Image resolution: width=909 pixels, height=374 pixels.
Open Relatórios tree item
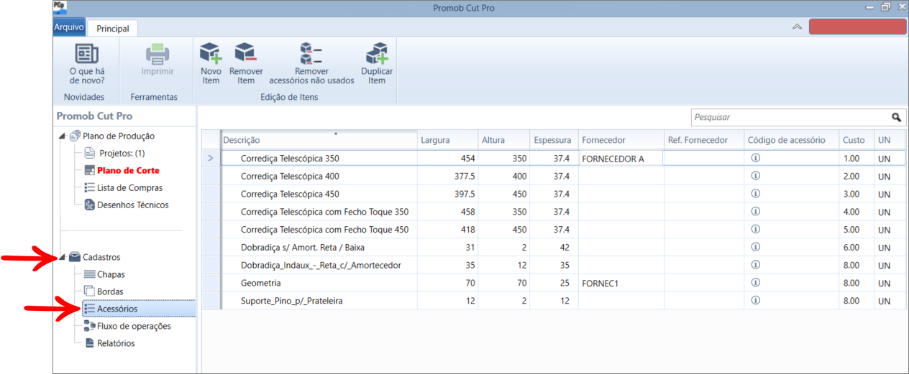tap(116, 343)
